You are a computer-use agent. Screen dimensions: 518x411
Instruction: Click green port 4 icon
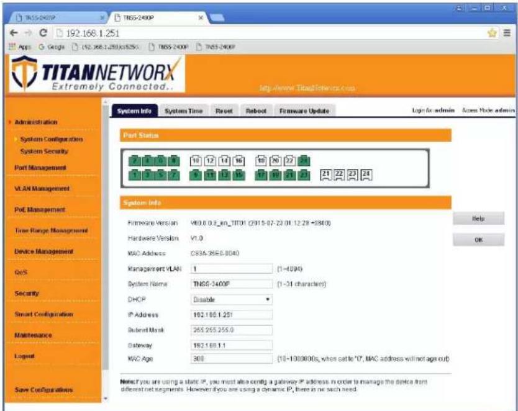pos(148,161)
